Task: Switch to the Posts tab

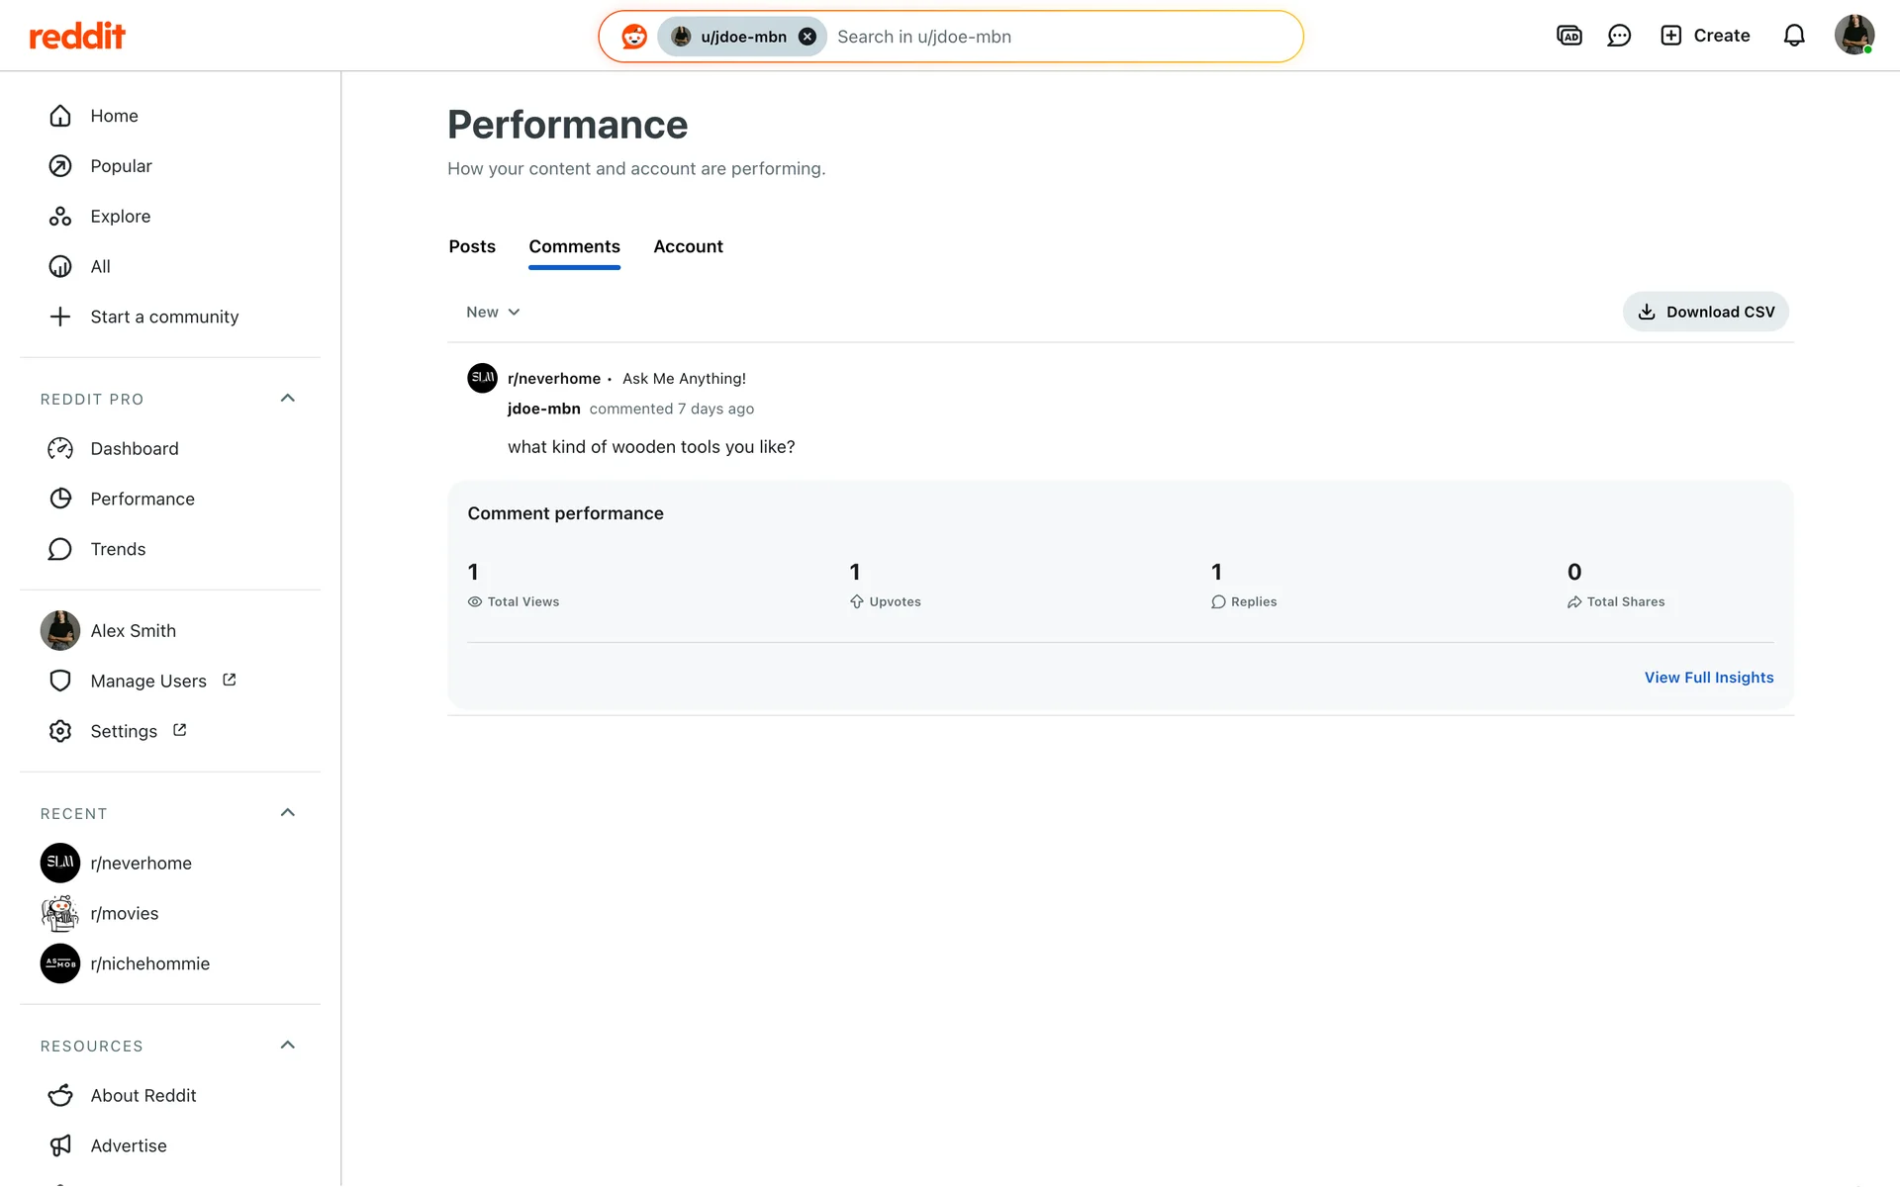Action: [x=472, y=246]
